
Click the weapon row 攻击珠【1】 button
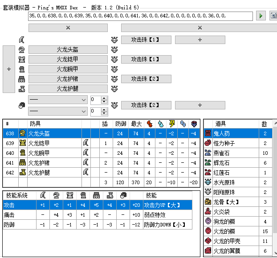146,40
